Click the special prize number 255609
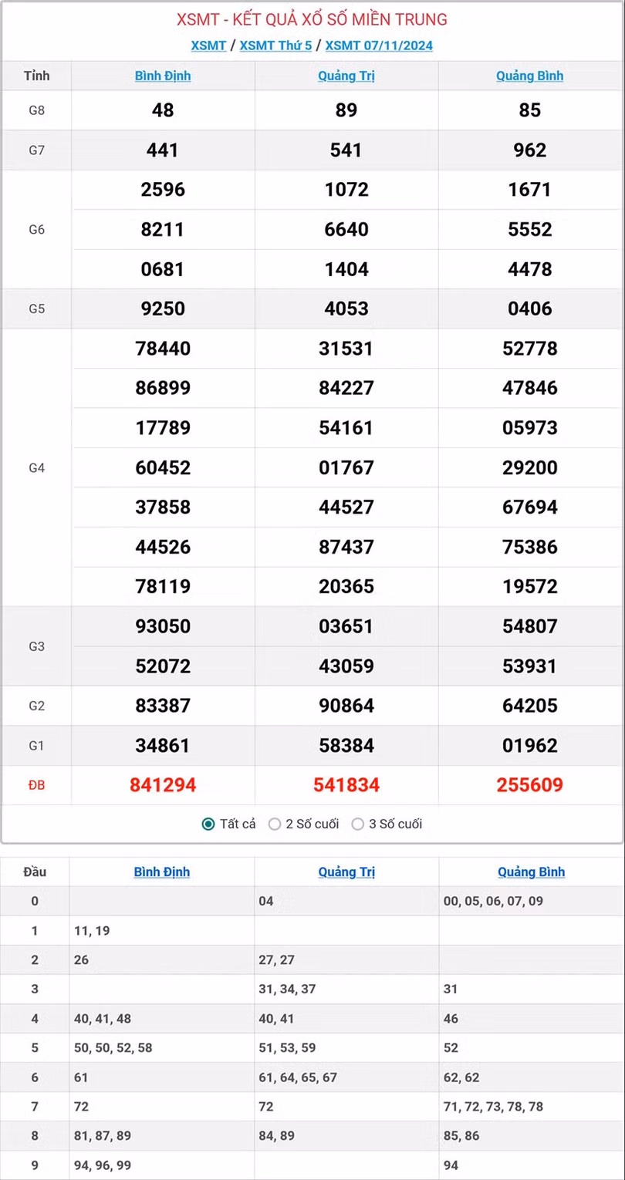The image size is (625, 1180). (530, 785)
